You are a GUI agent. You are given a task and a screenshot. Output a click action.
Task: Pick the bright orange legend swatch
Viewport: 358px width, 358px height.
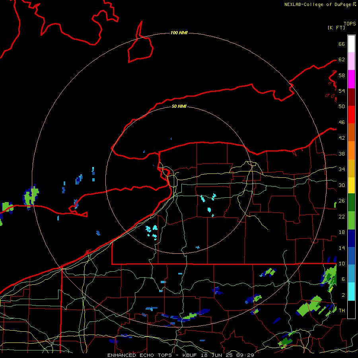351,150
